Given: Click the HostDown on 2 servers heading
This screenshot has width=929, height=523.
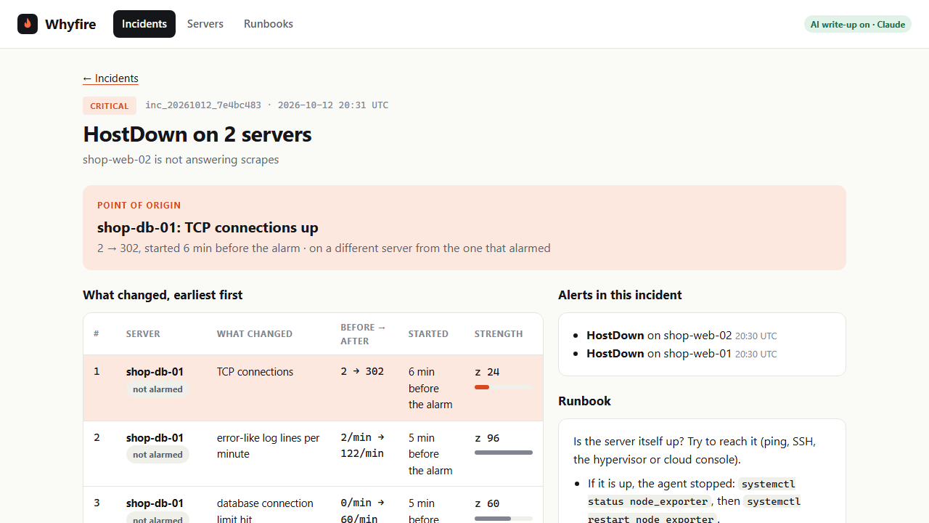Looking at the screenshot, I should 197,134.
